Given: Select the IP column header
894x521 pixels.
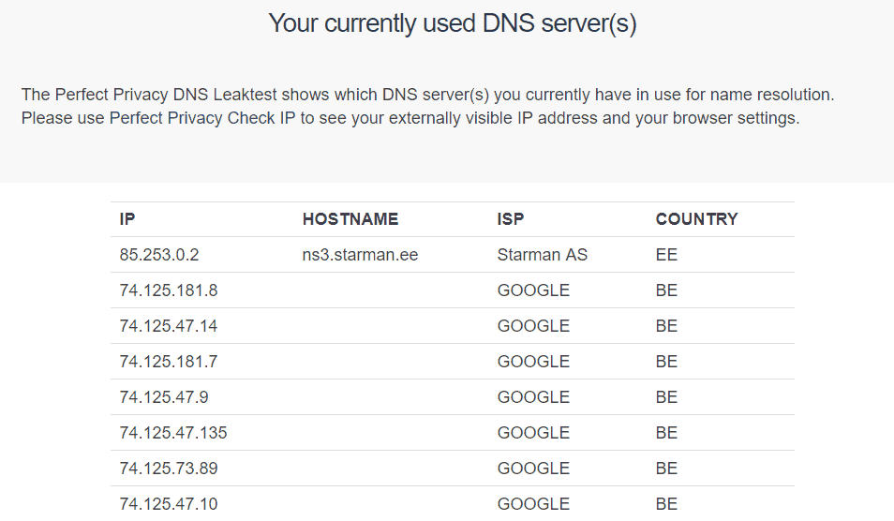Looking at the screenshot, I should tap(127, 219).
